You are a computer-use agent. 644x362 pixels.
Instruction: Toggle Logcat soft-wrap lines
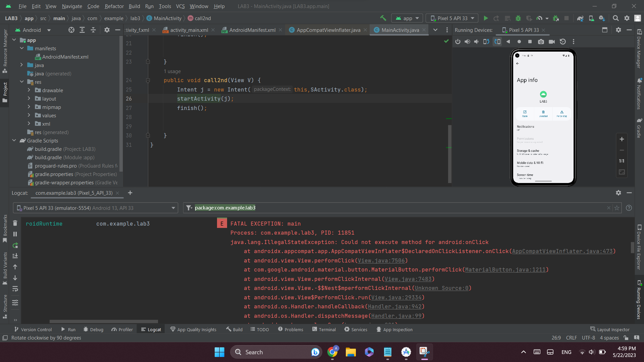pyautogui.click(x=15, y=289)
